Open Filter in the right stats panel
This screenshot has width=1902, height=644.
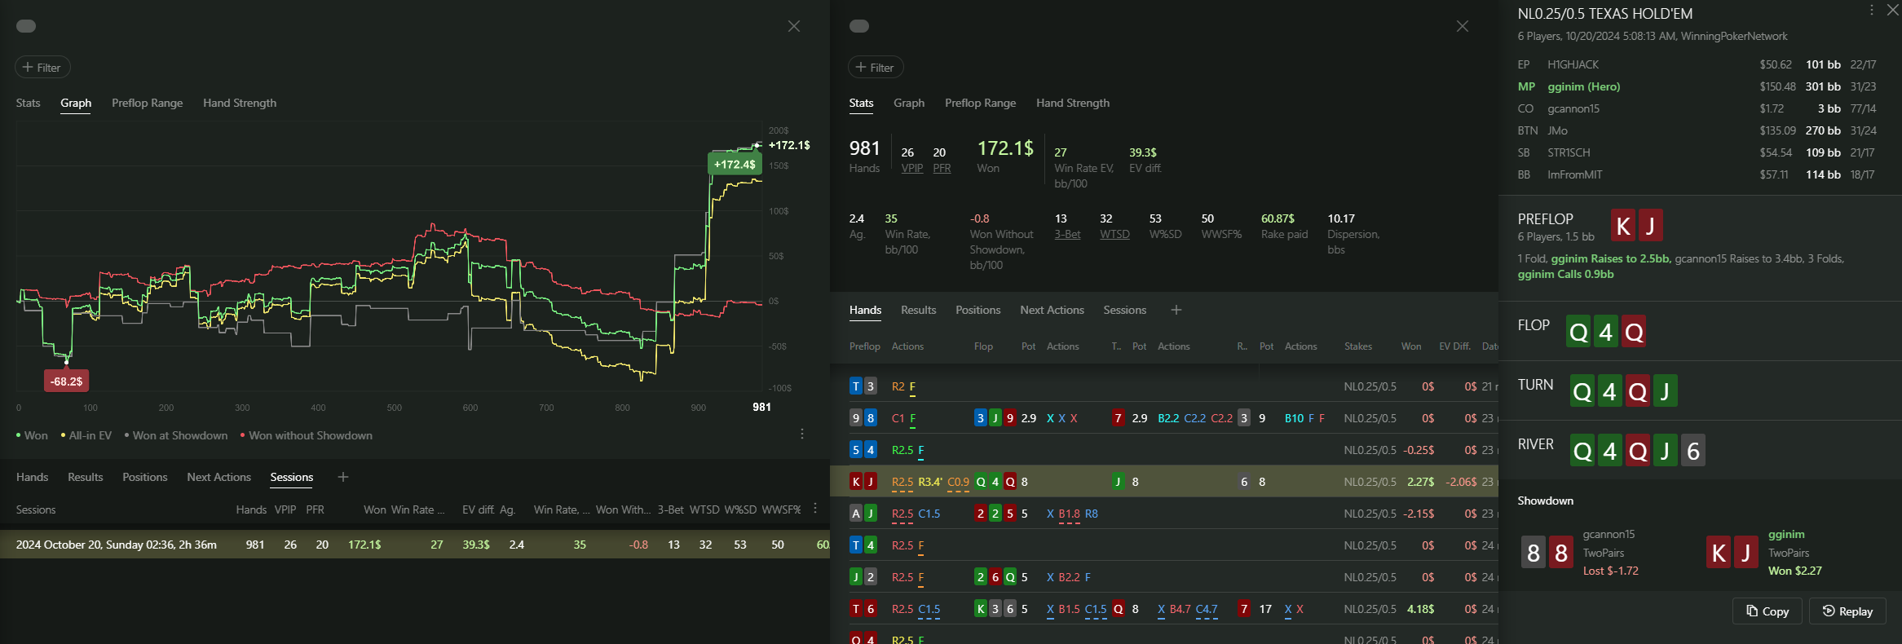pyautogui.click(x=876, y=68)
